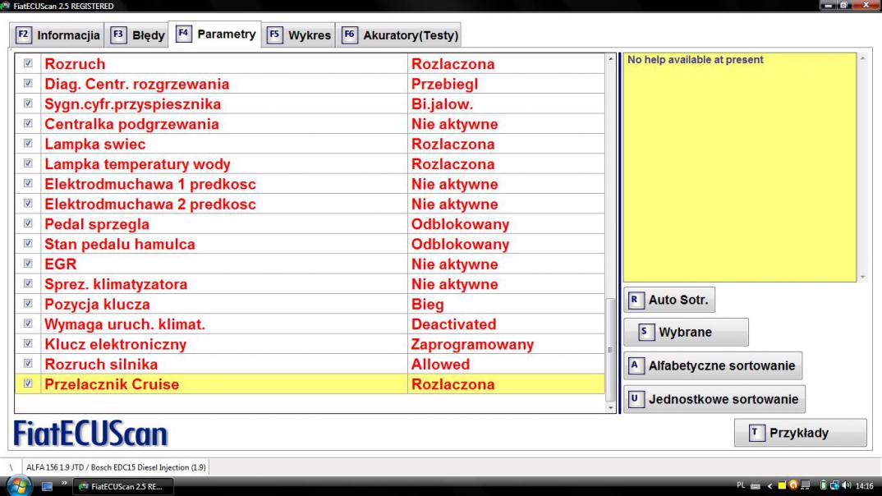882x496 pixels.
Task: Toggle the Pedal sprzegla checkbox
Action: click(x=28, y=223)
